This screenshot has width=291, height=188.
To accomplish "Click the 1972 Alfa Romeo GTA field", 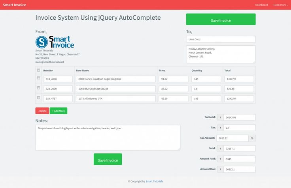I will pyautogui.click(x=115, y=99).
